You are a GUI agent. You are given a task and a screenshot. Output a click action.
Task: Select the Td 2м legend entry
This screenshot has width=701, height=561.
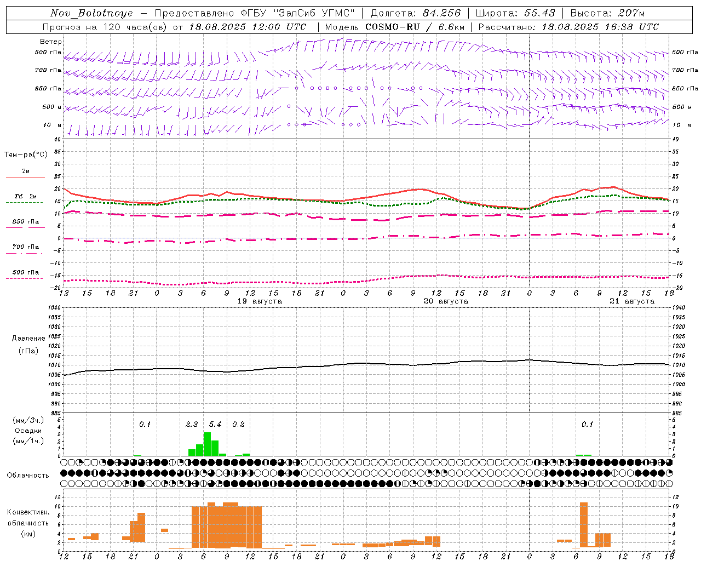(25, 196)
